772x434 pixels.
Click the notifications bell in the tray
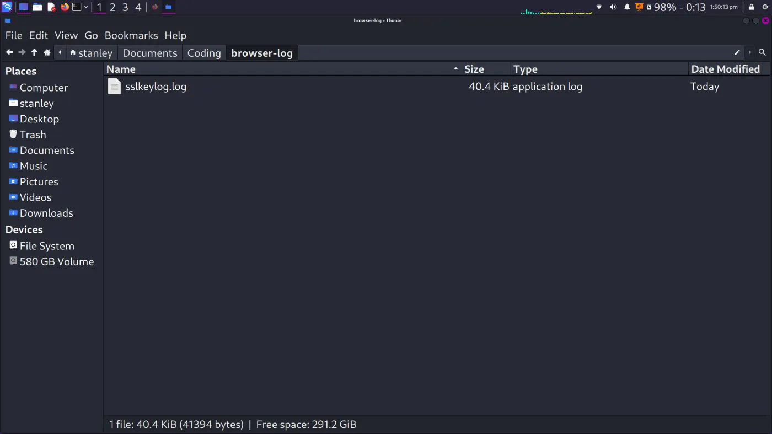tap(628, 7)
